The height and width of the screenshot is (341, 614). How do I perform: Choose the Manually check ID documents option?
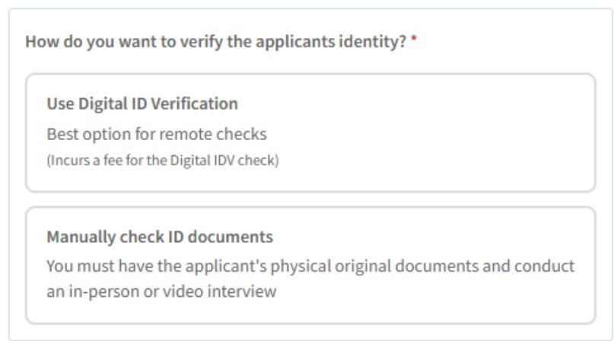tap(310, 264)
